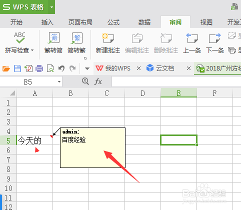
Task: Expand the WPS 表格 menu dropdown arrow
Action: (51, 7)
